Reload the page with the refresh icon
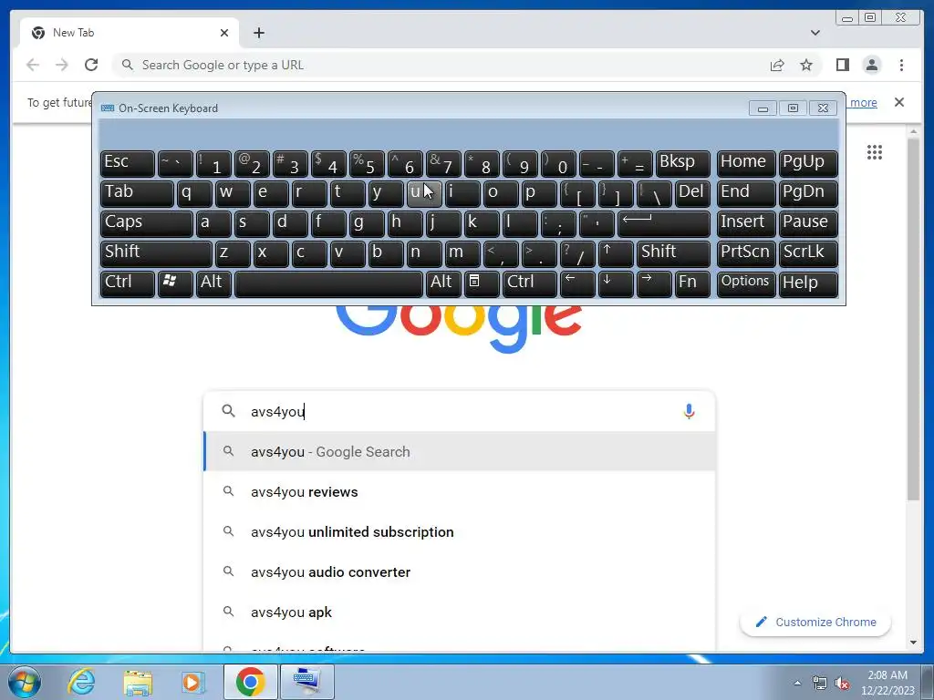The width and height of the screenshot is (934, 700). [91, 65]
